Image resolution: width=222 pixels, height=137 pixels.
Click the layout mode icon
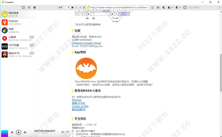pos(169,7)
